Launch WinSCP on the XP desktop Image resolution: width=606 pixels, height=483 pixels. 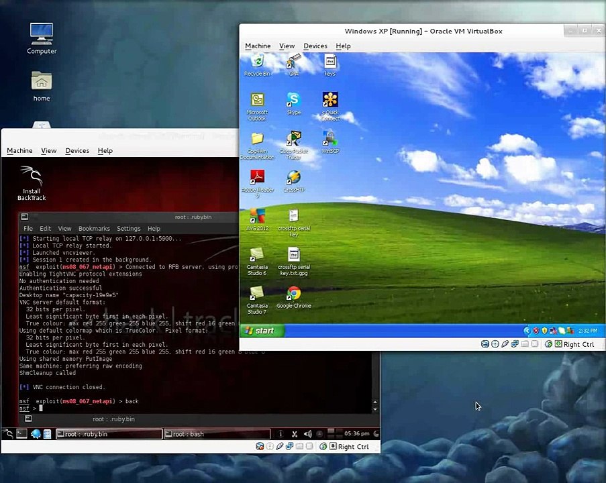tap(330, 142)
